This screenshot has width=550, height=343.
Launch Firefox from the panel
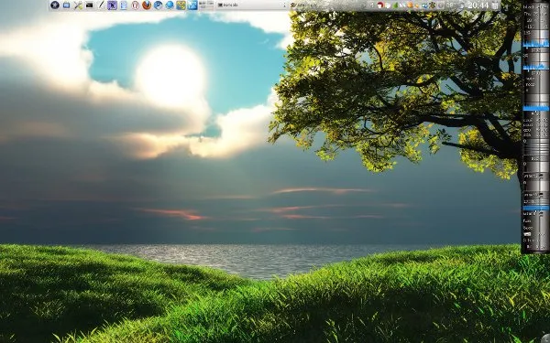point(147,5)
